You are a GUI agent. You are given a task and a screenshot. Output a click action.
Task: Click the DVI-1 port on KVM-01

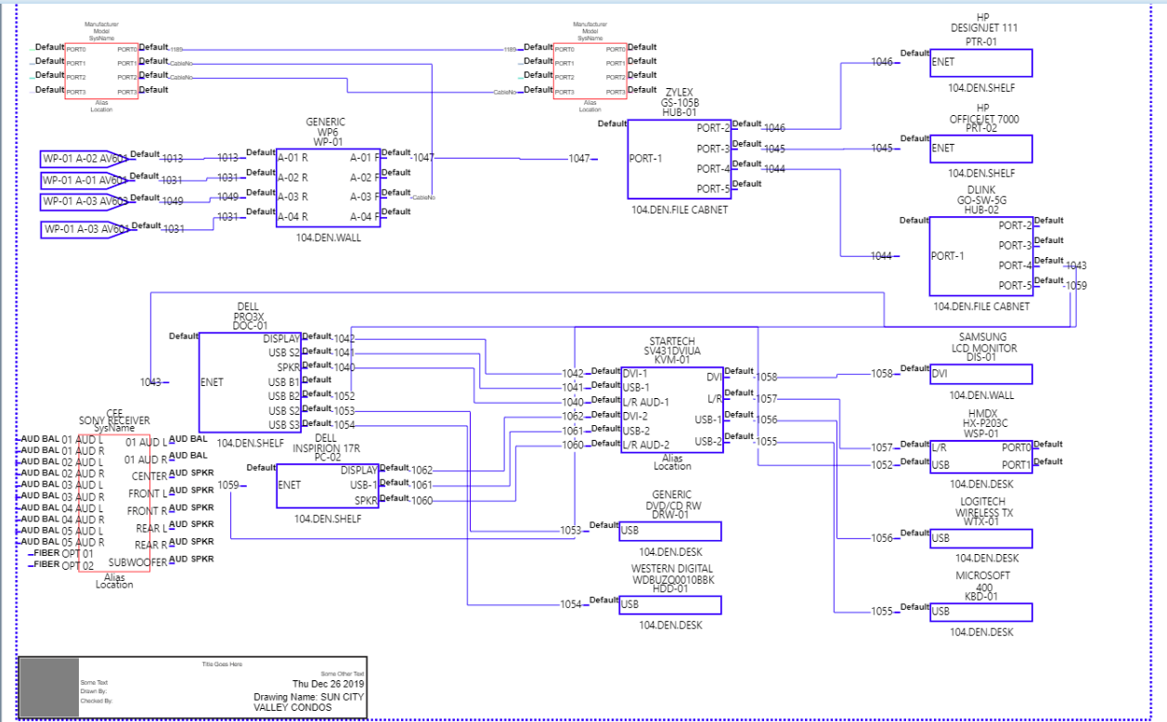[x=636, y=373]
